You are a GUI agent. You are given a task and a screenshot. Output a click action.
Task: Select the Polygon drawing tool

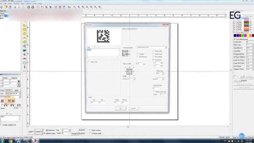click(x=25, y=42)
